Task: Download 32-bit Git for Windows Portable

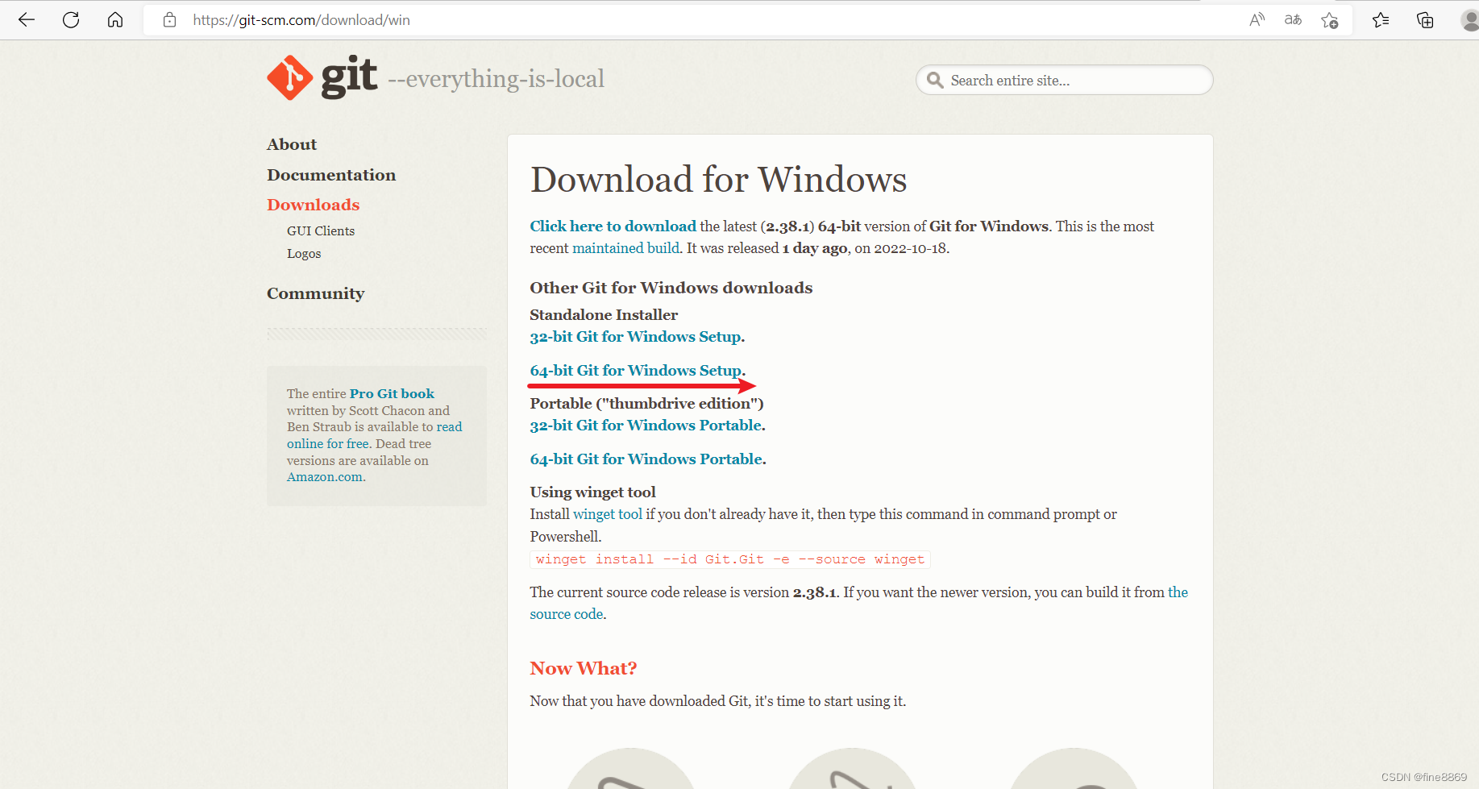Action: [646, 426]
